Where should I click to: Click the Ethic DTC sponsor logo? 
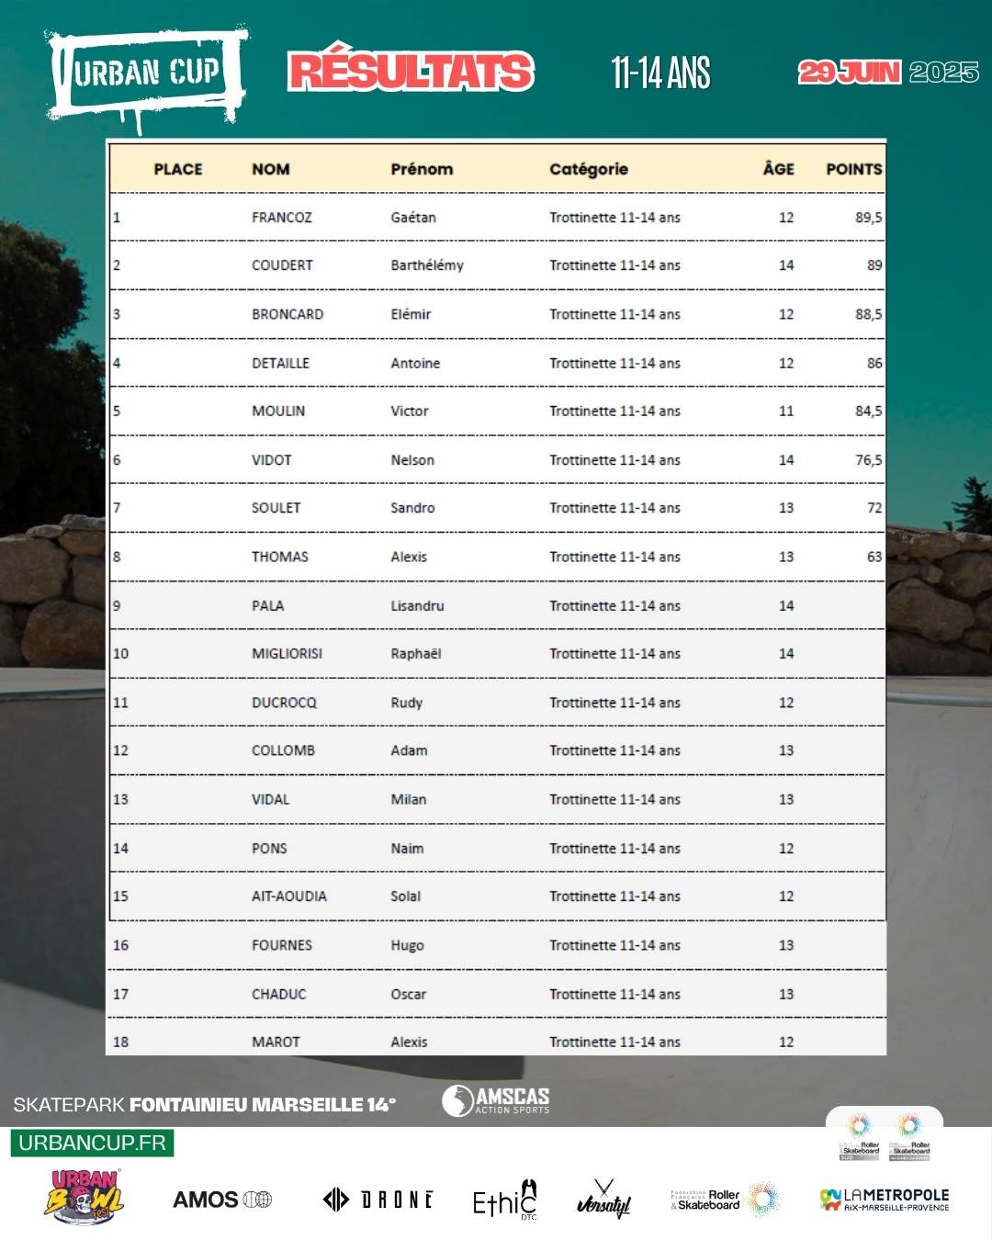coord(504,1200)
